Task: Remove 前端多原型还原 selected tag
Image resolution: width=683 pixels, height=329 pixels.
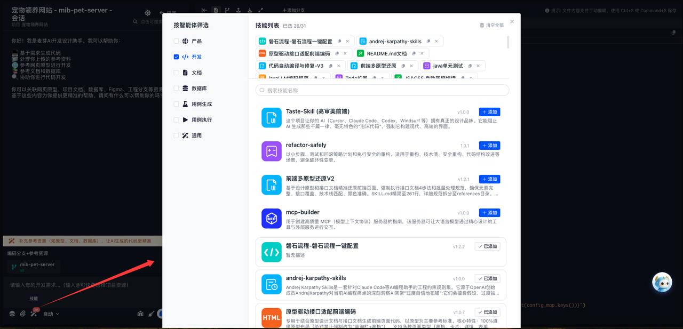Action: click(411, 66)
